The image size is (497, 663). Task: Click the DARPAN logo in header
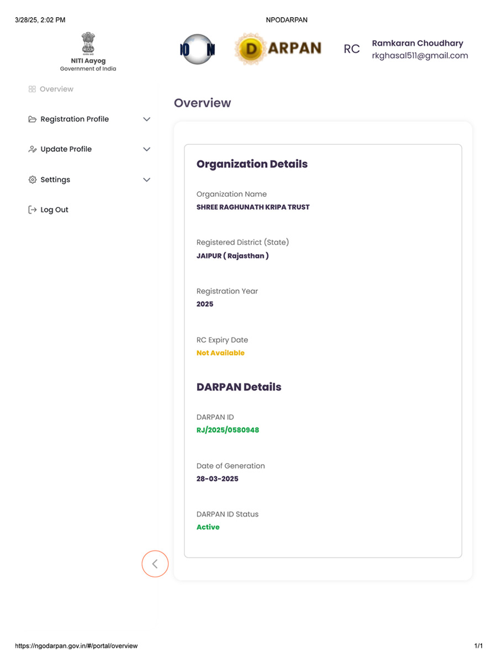click(278, 49)
